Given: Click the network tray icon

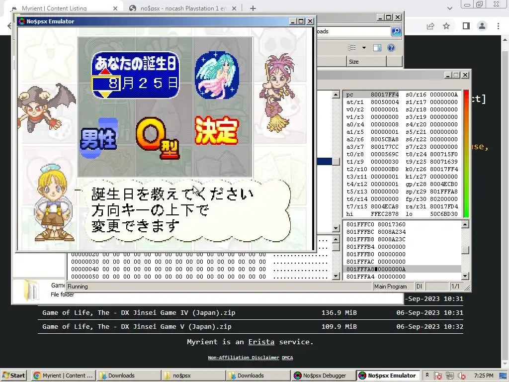Looking at the screenshot, I should (x=449, y=376).
